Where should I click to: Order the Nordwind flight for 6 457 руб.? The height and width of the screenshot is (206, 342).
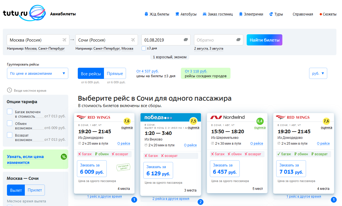225,169
